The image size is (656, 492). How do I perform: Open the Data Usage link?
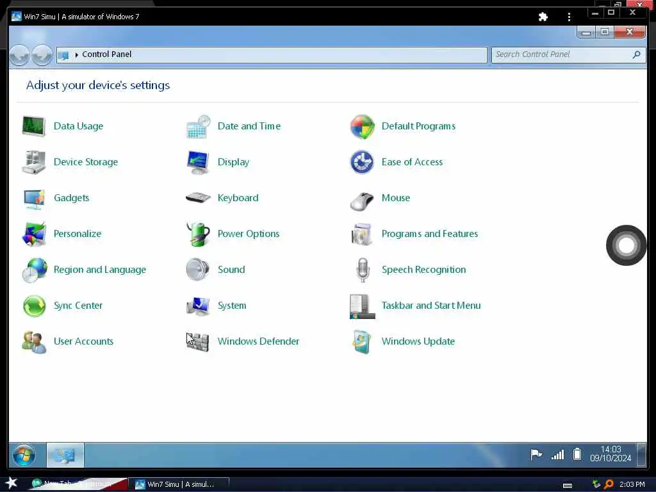click(78, 126)
